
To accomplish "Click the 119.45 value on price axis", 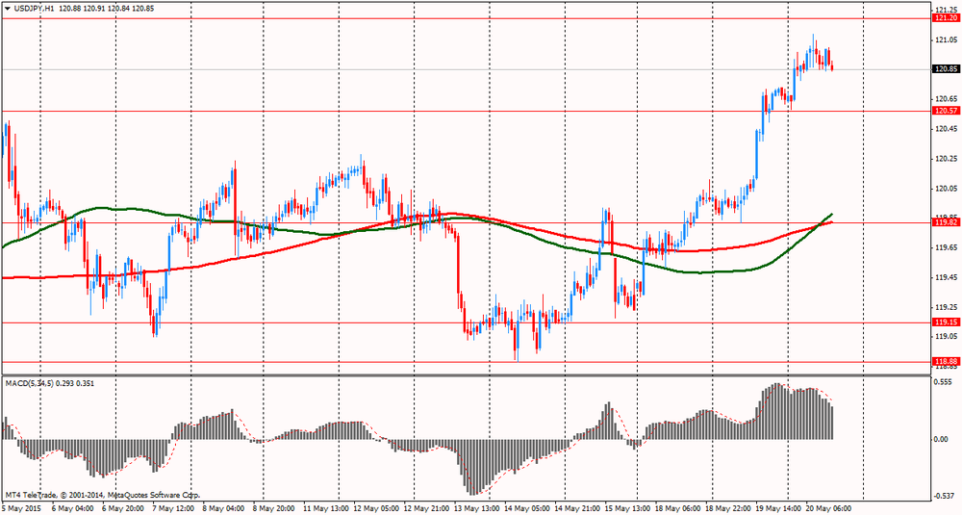I will [x=946, y=277].
